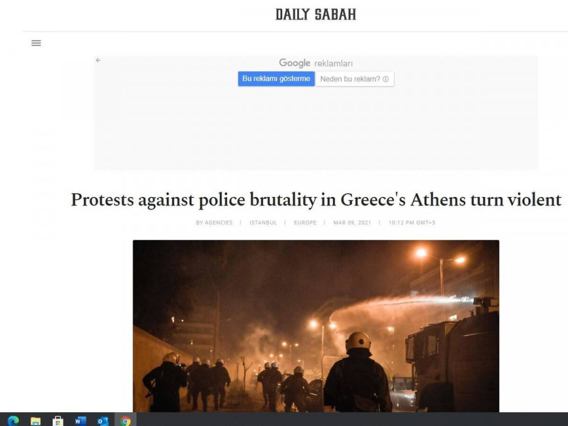
Task: Click the 'BY AGENCIES' byline
Action: pyautogui.click(x=214, y=222)
